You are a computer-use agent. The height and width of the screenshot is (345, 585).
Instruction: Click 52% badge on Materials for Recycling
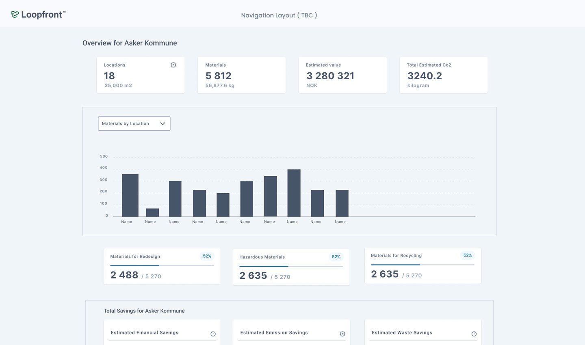tap(468, 255)
